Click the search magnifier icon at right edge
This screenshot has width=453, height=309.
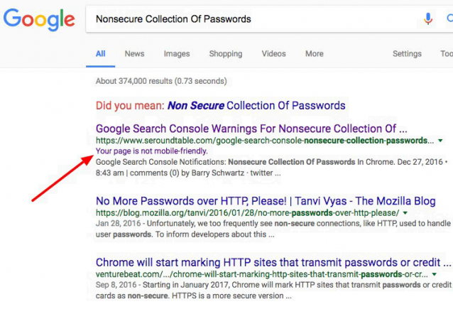(450, 18)
